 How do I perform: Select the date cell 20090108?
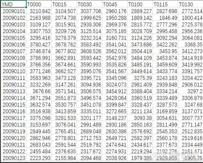[13, 58]
